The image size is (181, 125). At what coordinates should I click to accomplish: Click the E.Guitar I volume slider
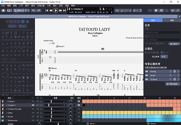tap(51, 101)
